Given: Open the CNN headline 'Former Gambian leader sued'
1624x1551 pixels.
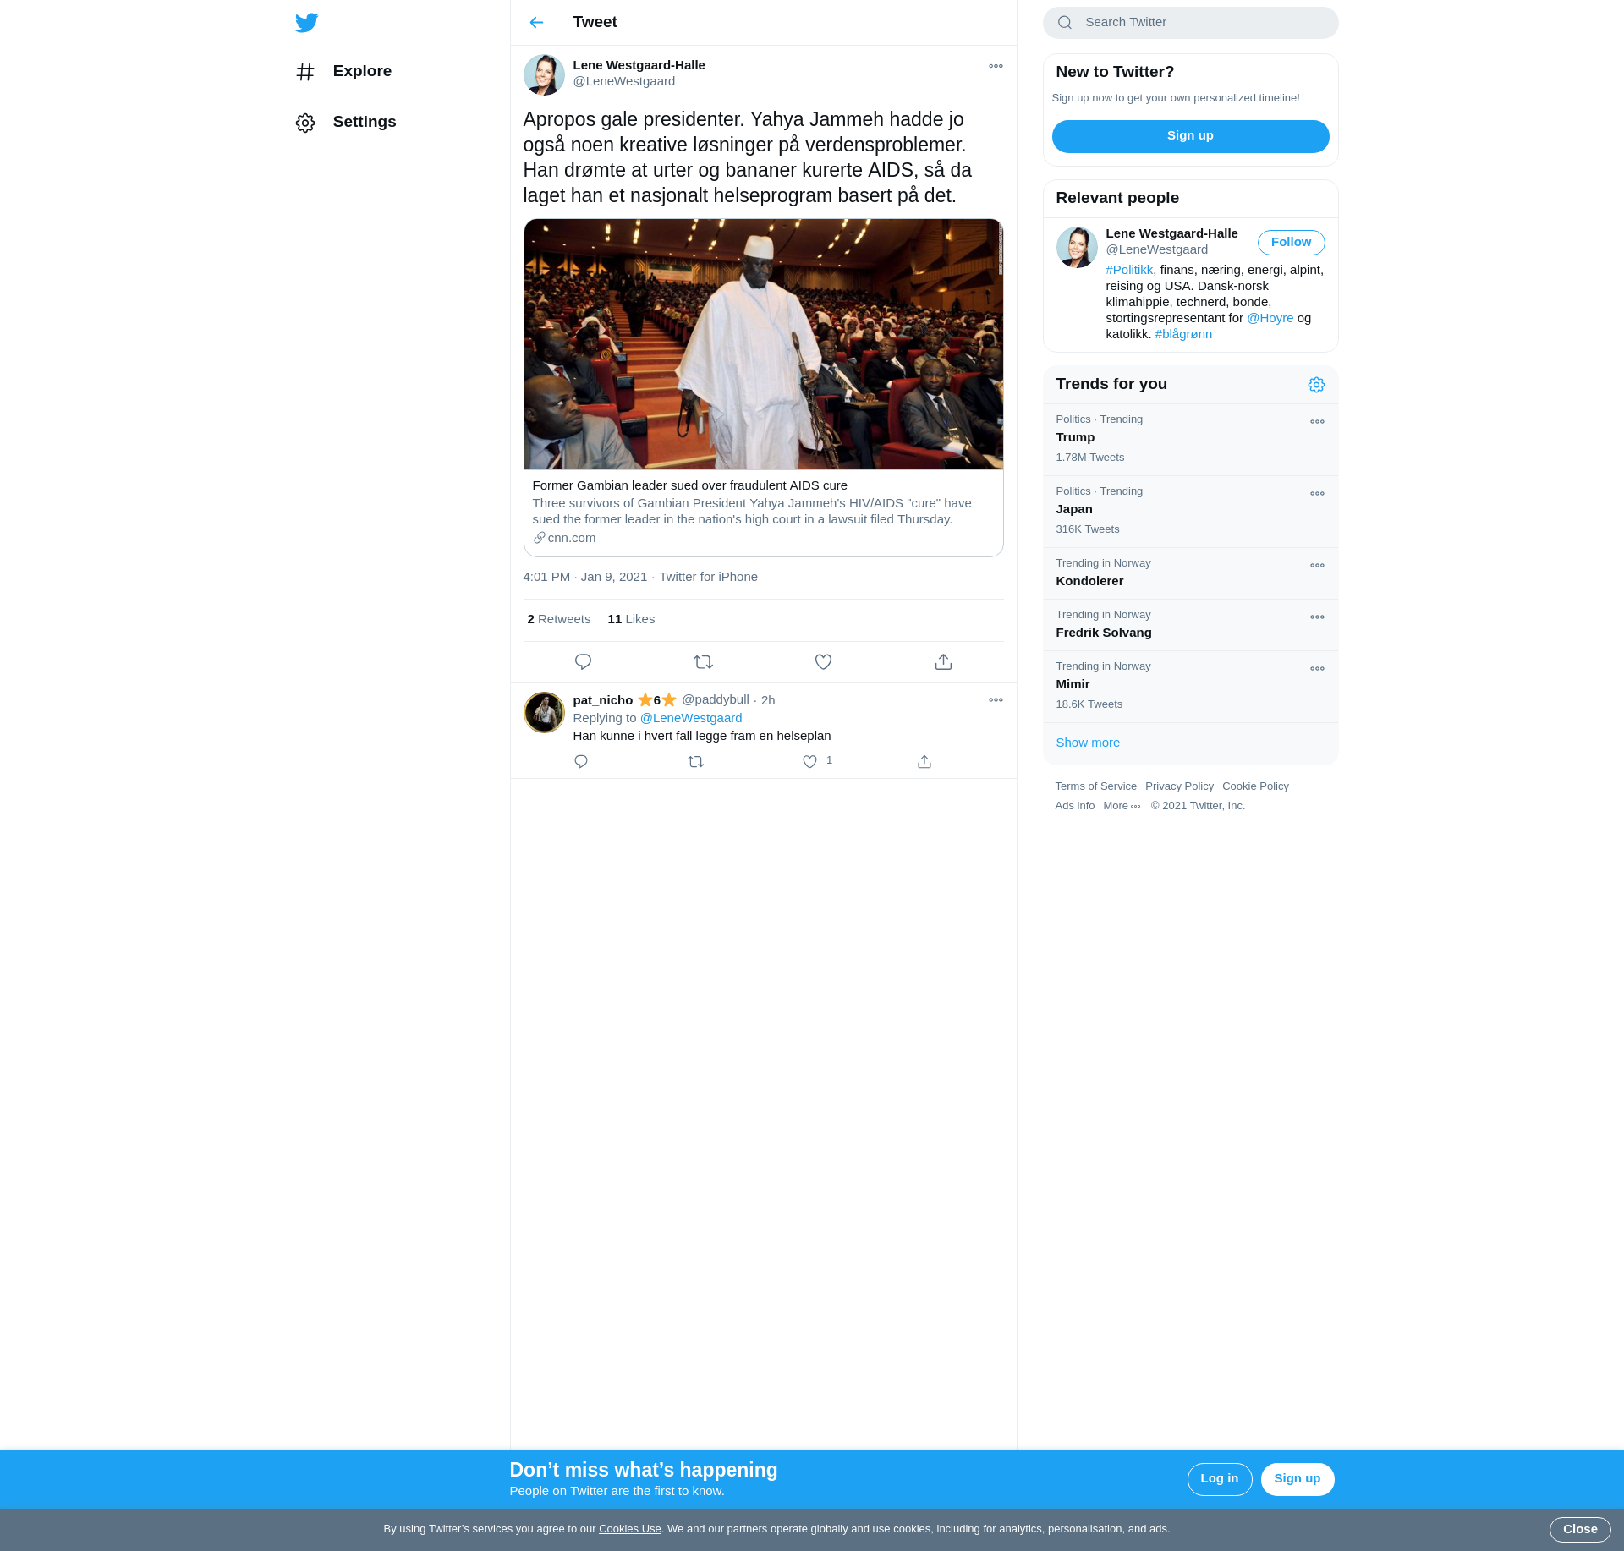Looking at the screenshot, I should point(689,485).
